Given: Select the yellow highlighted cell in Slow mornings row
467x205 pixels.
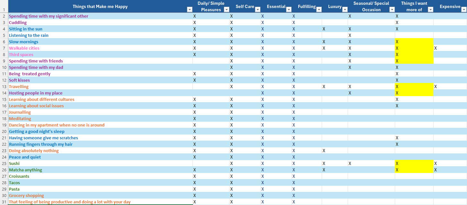Looking at the screenshot, I should click(414, 42).
